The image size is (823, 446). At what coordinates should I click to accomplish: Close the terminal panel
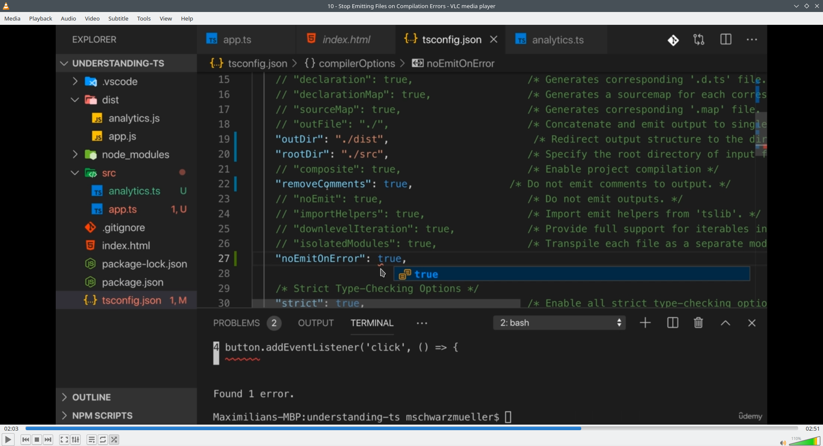752,323
